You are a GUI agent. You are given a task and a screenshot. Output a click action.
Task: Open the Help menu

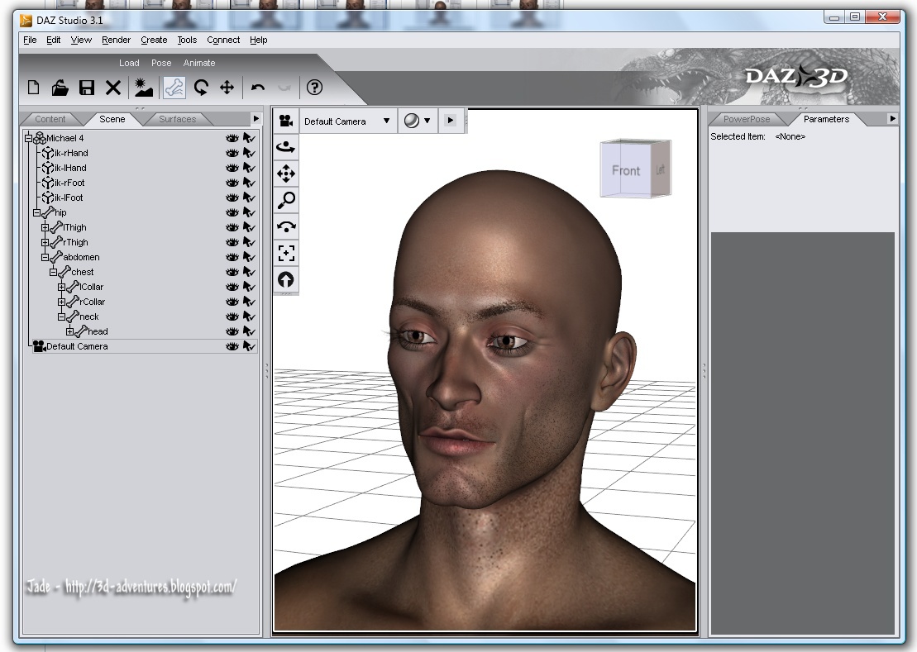pyautogui.click(x=259, y=40)
